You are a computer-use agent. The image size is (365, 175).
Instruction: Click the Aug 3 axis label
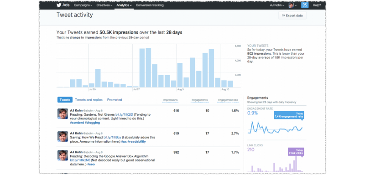point(180,89)
